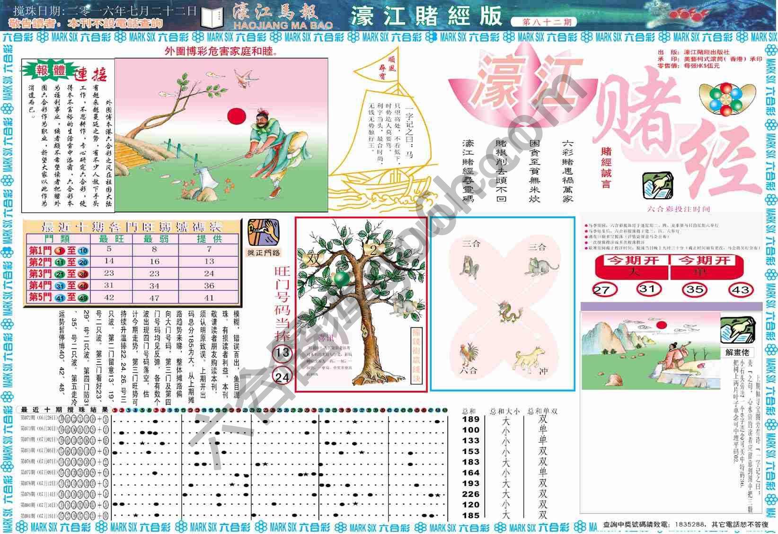Image resolution: width=778 pixels, height=534 pixels.
Task: Click the 第072期 draw result row label
Action: (39, 419)
